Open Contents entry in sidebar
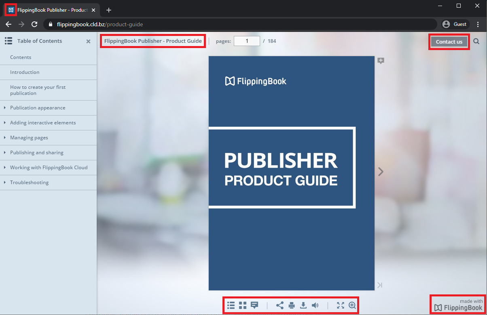This screenshot has width=487, height=315. point(21,57)
